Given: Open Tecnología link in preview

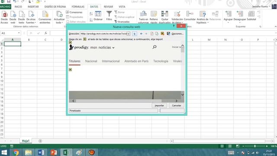Looking at the screenshot, I should coord(161,61).
